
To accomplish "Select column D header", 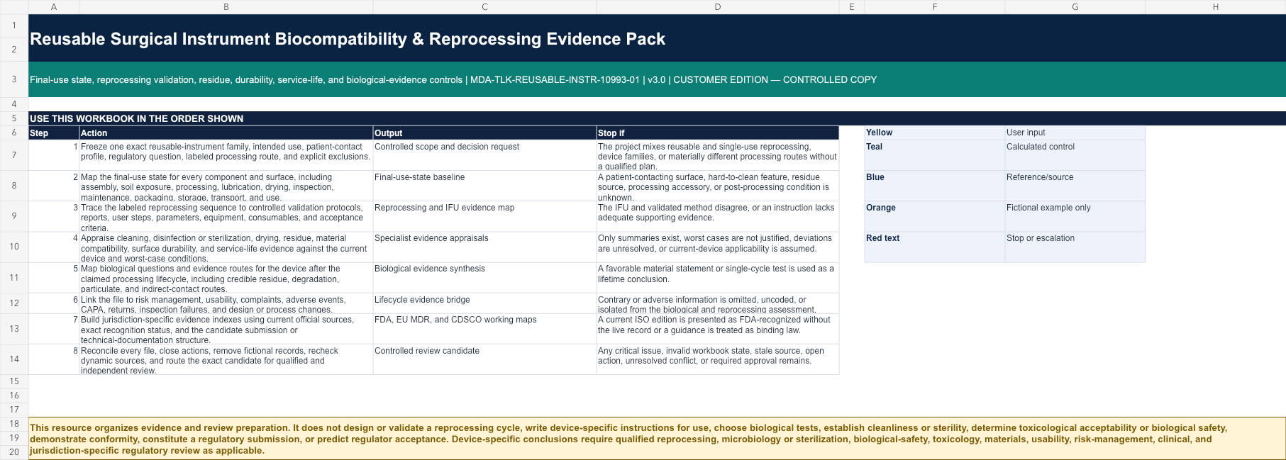I will point(718,7).
